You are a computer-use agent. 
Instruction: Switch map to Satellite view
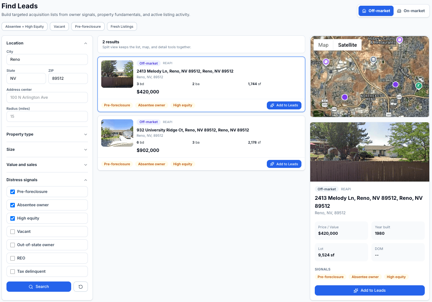(348, 45)
